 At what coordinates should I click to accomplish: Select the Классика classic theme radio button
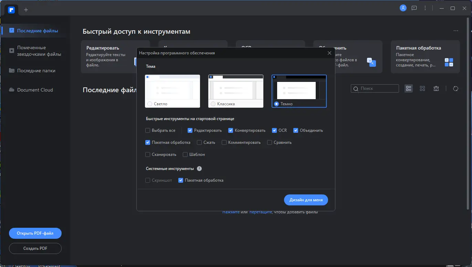tap(213, 104)
